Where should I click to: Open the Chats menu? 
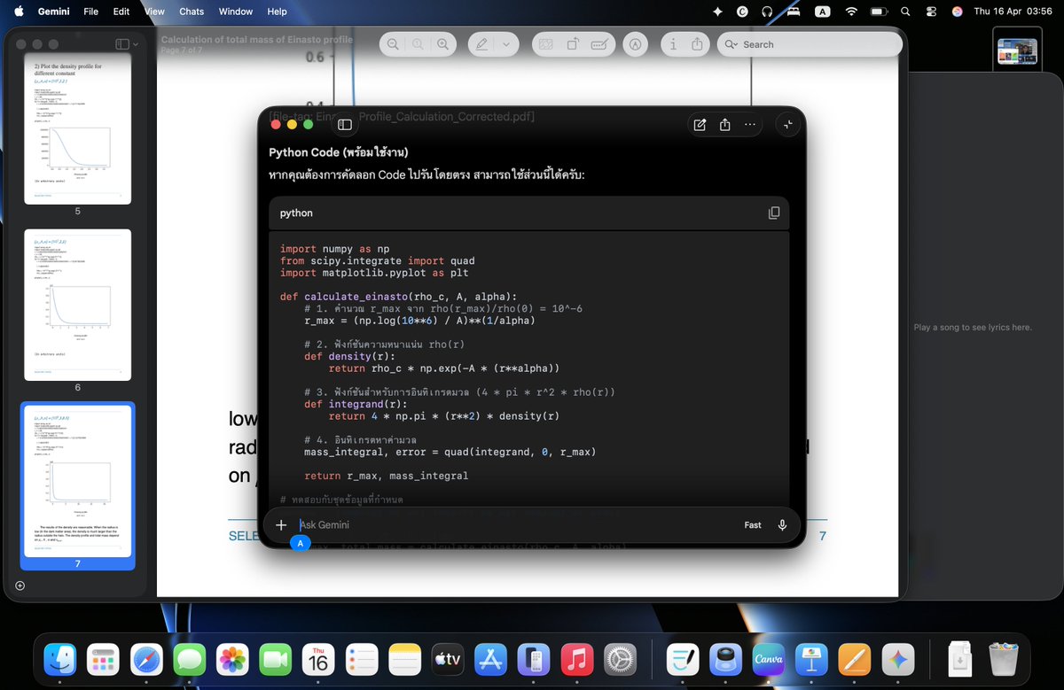click(x=192, y=12)
